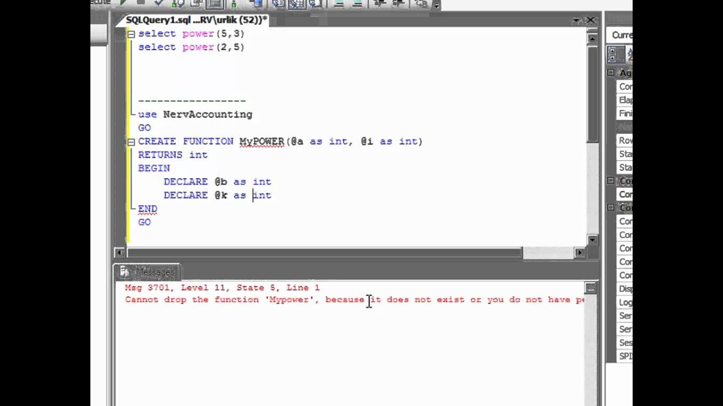Click the Increase Indent toolbar icon
Image resolution: width=723 pixels, height=406 pixels.
399,3
